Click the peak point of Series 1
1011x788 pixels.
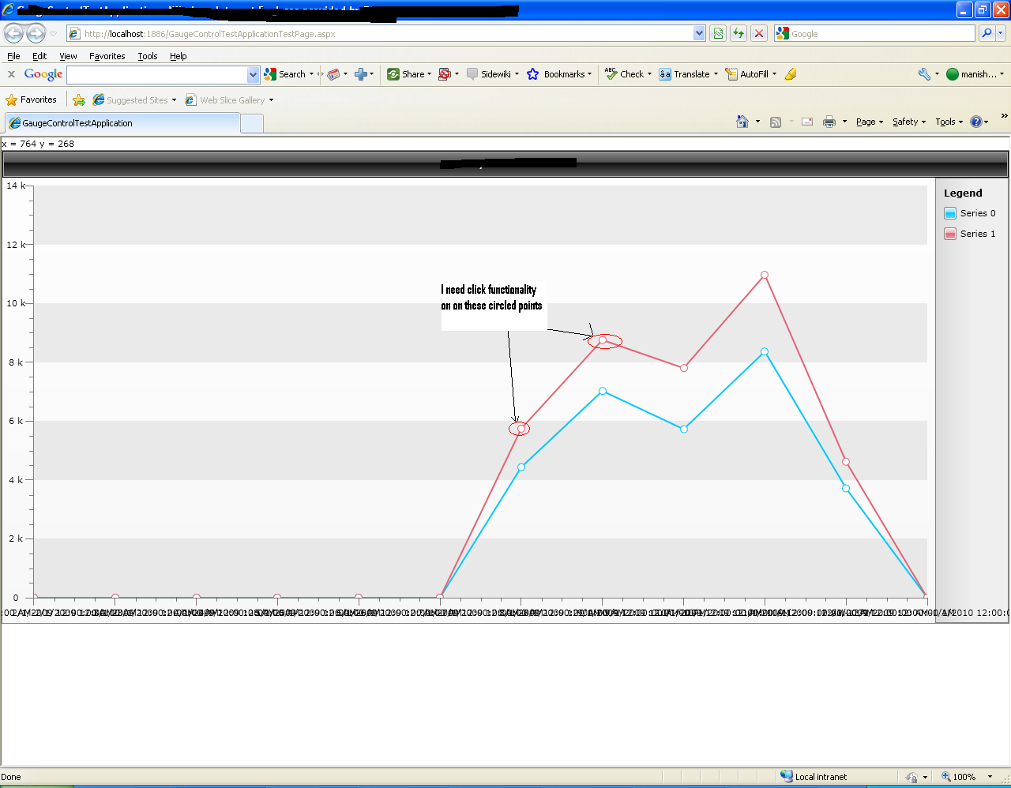765,275
